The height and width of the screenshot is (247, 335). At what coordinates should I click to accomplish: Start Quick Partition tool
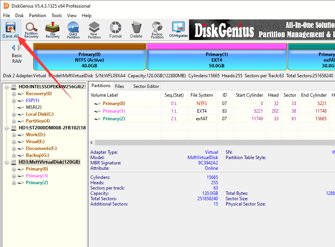point(73,30)
